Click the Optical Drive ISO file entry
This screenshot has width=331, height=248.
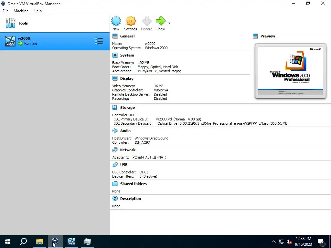coord(222,123)
